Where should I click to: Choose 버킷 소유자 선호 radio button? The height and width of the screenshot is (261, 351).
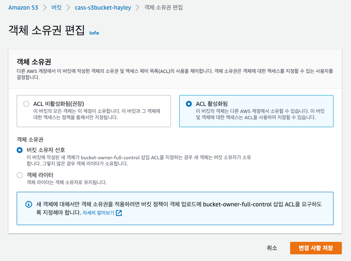pyautogui.click(x=20, y=150)
